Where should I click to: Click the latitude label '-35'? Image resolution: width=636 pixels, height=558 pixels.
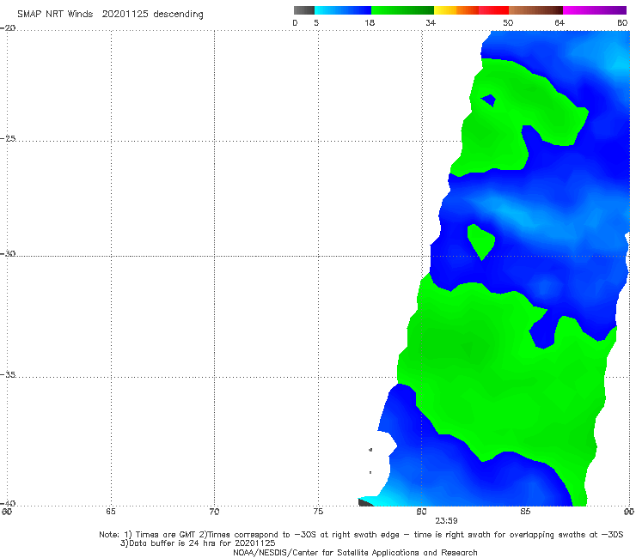tap(9, 375)
